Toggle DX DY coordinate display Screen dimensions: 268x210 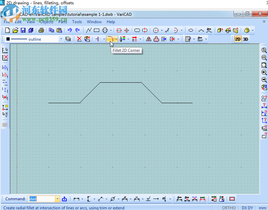[247, 208]
